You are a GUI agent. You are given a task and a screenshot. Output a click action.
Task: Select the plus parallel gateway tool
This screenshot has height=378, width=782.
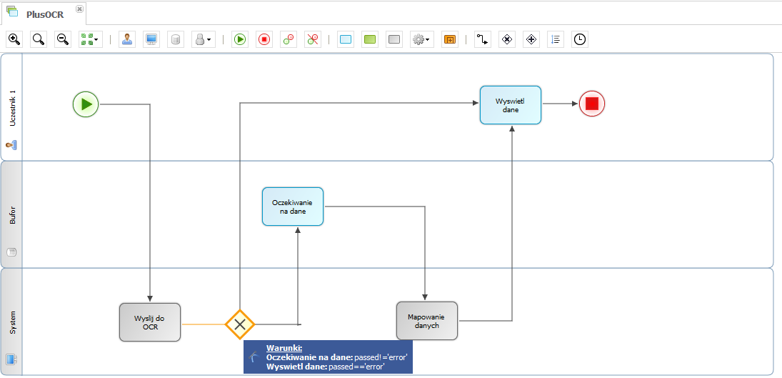click(x=531, y=39)
